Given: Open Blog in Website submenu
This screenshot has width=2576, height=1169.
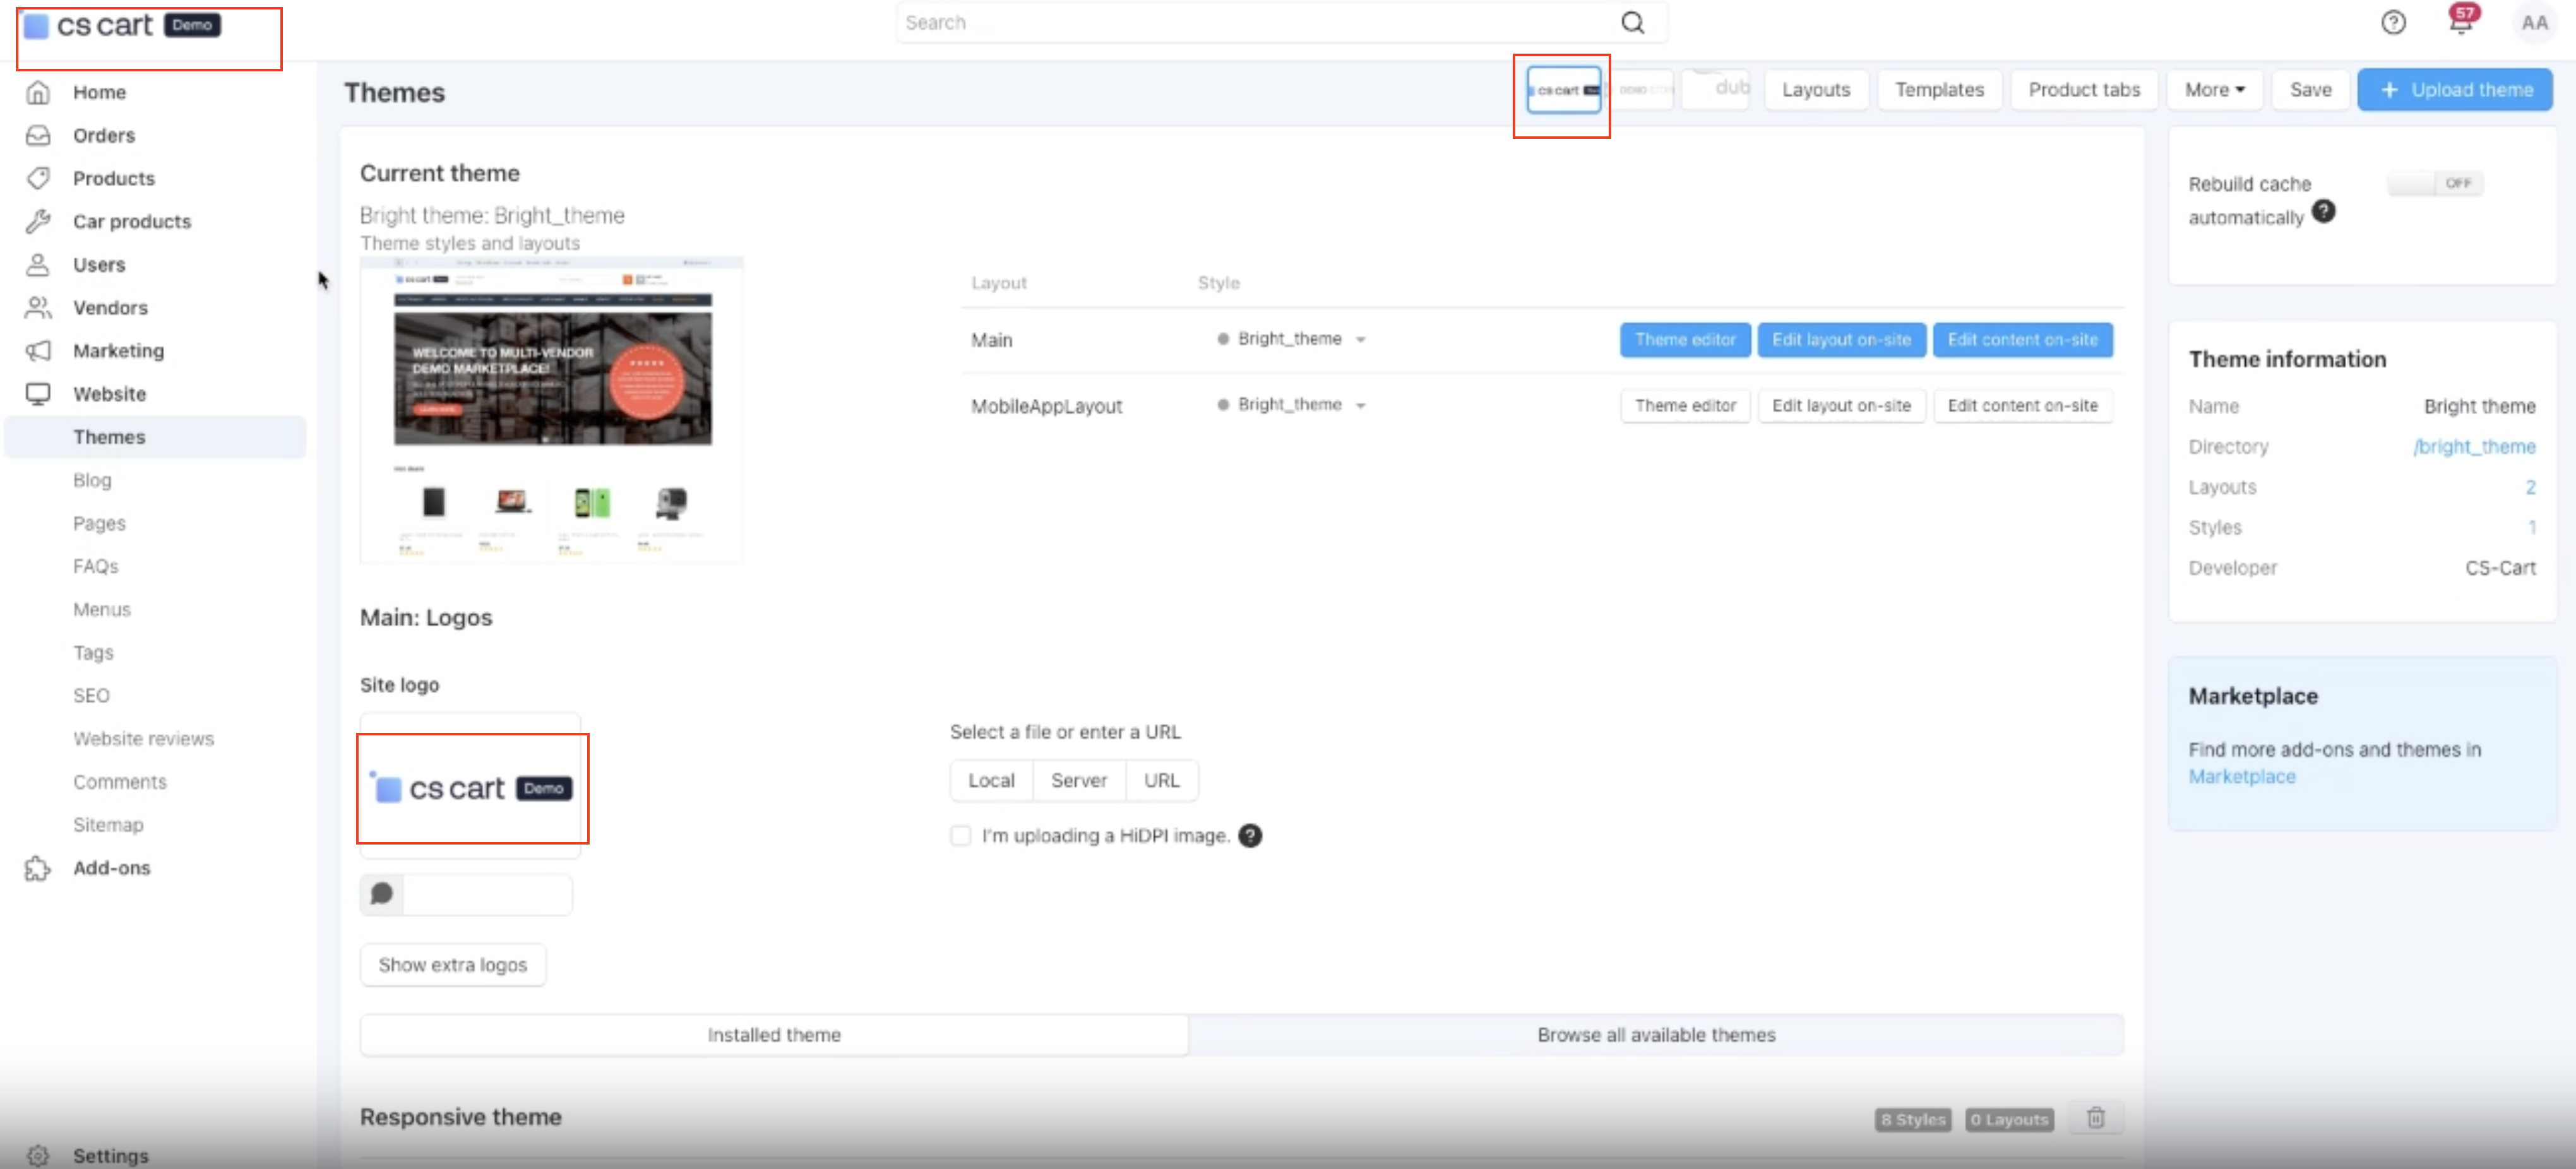Looking at the screenshot, I should coord(92,480).
